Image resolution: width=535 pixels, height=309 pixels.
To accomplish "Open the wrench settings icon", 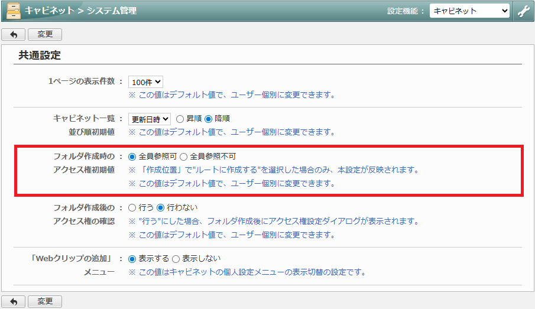I will pos(523,11).
